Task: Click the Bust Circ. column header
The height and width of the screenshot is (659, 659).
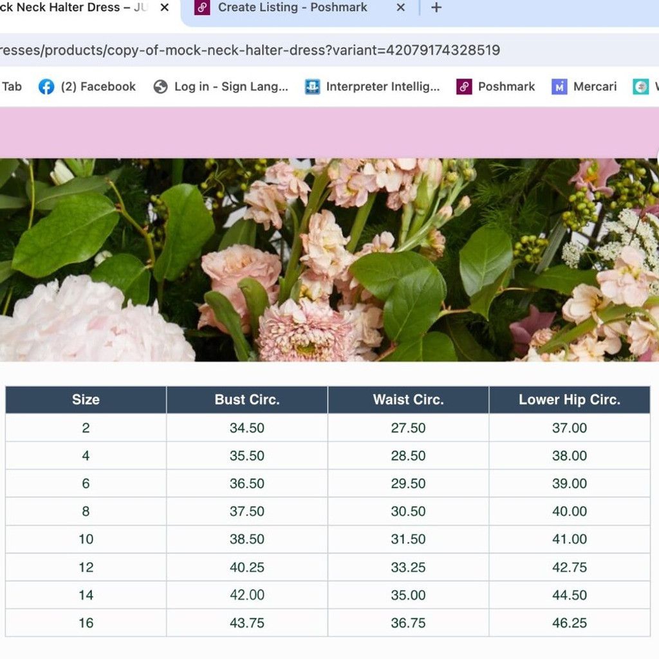Action: [x=247, y=400]
